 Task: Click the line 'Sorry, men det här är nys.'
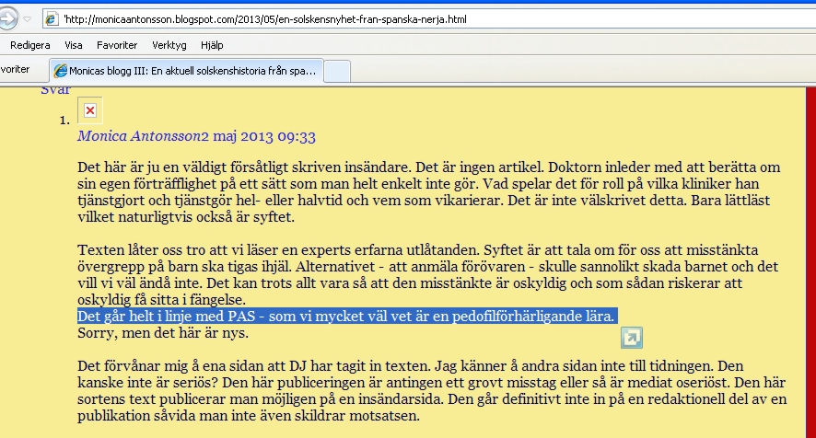pos(163,332)
